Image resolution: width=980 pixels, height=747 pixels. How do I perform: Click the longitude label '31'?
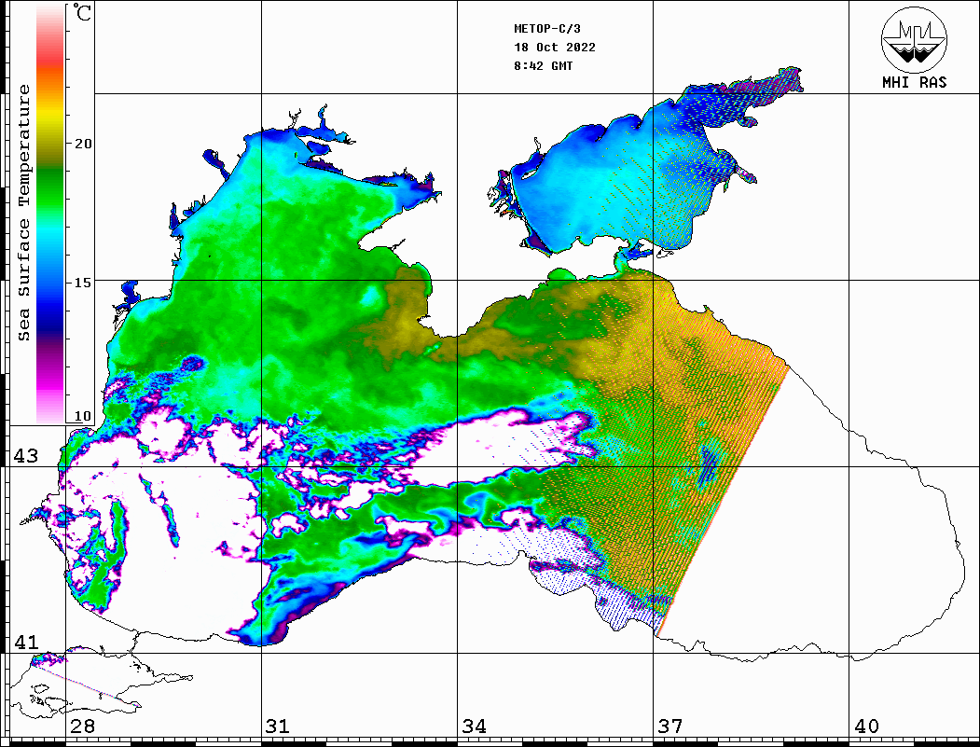click(x=278, y=726)
